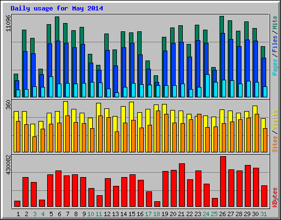Click the Files legend label
The width and height of the screenshot is (281, 220).
(275, 44)
